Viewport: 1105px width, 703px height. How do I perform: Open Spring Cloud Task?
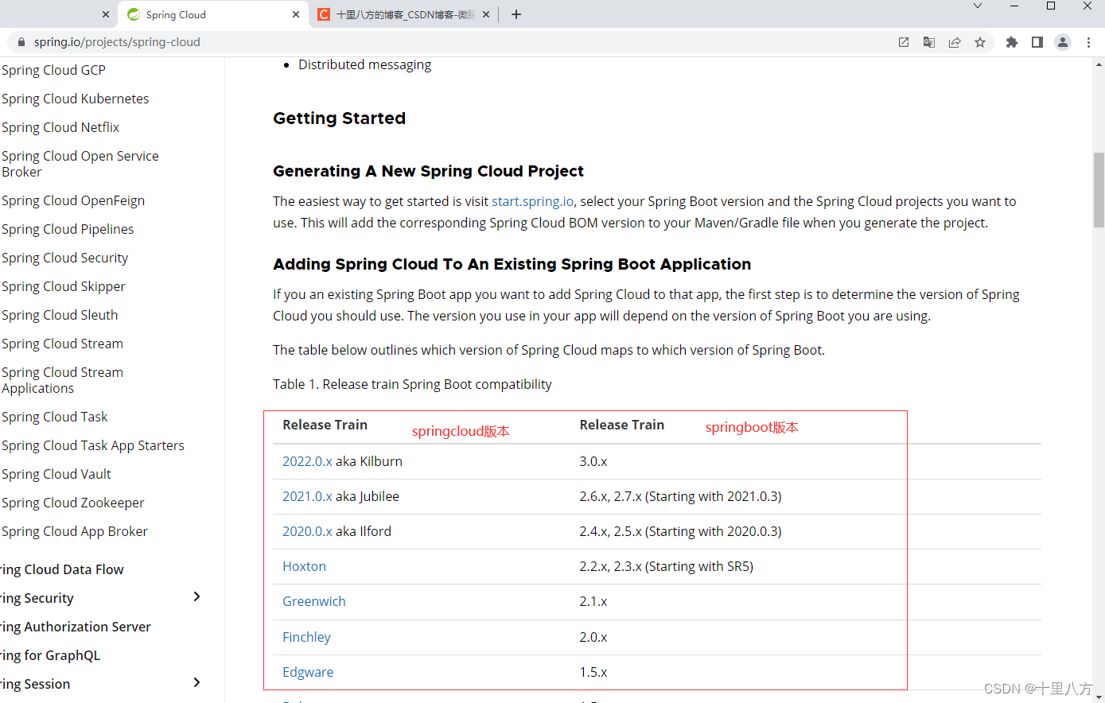tap(54, 417)
